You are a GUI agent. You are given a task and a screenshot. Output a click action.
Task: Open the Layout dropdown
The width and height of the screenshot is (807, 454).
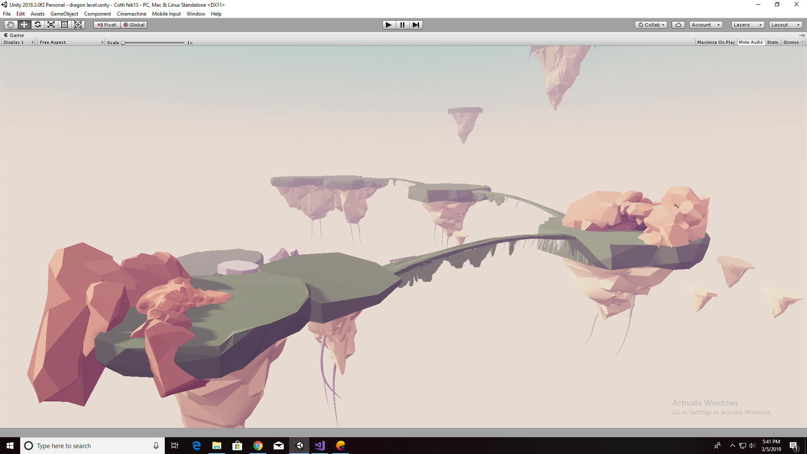(x=785, y=25)
